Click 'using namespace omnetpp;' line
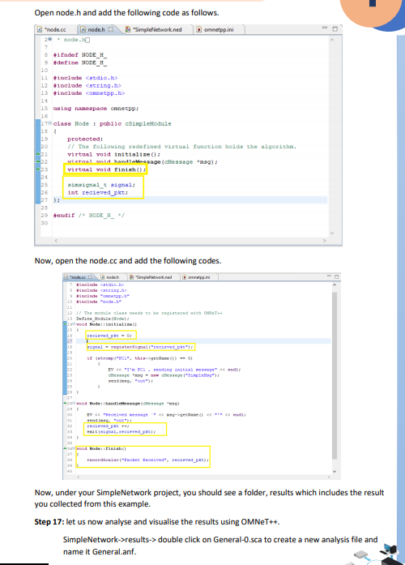The width and height of the screenshot is (405, 565). tap(96, 108)
